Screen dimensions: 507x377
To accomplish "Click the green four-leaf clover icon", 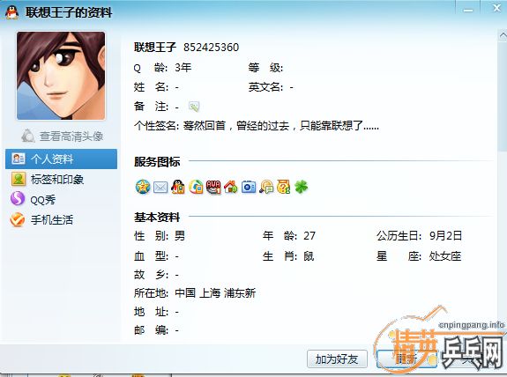I will point(301,187).
